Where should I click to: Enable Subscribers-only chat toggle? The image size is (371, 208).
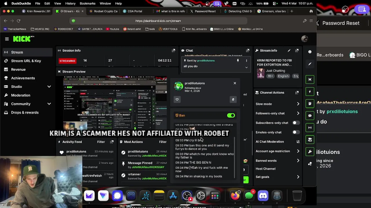pyautogui.click(x=296, y=123)
